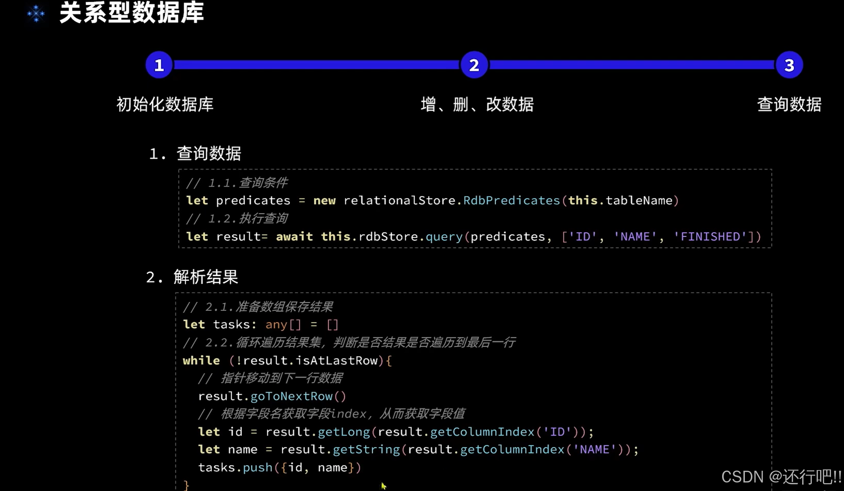
Task: Click the query method call in the code
Action: [444, 236]
